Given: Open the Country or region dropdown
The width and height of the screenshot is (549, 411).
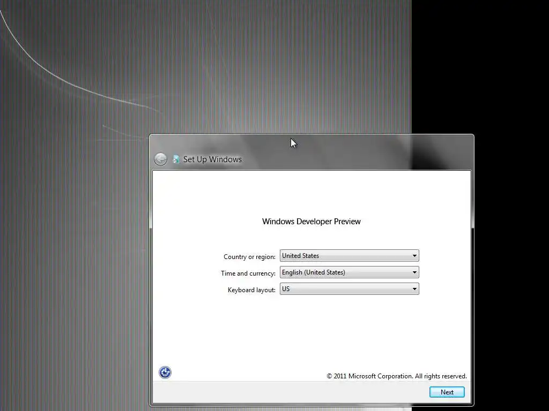Looking at the screenshot, I should tap(349, 255).
